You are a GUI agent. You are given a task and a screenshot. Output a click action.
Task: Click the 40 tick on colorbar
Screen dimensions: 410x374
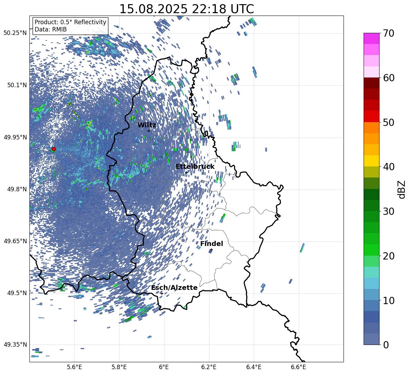389,167
